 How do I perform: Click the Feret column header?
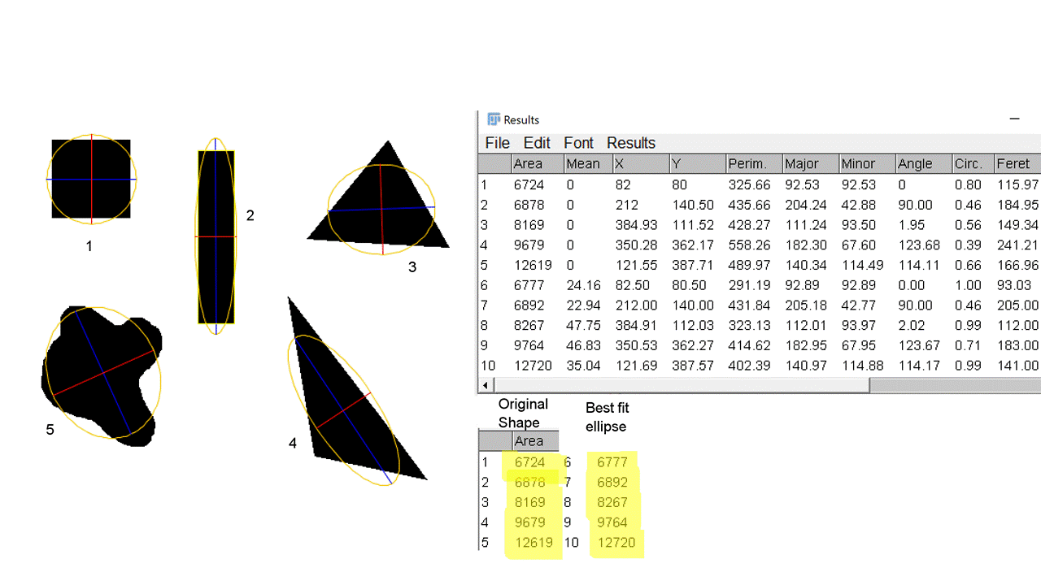tap(1013, 164)
